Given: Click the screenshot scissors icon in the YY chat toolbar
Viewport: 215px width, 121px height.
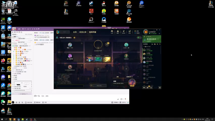Looking at the screenshot, I should coord(39,96).
